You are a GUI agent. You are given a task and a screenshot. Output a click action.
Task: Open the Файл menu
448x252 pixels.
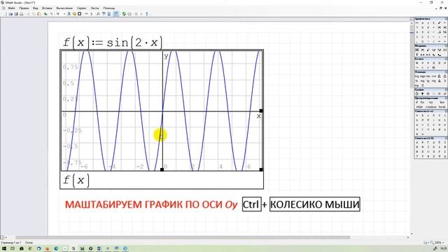[11, 8]
